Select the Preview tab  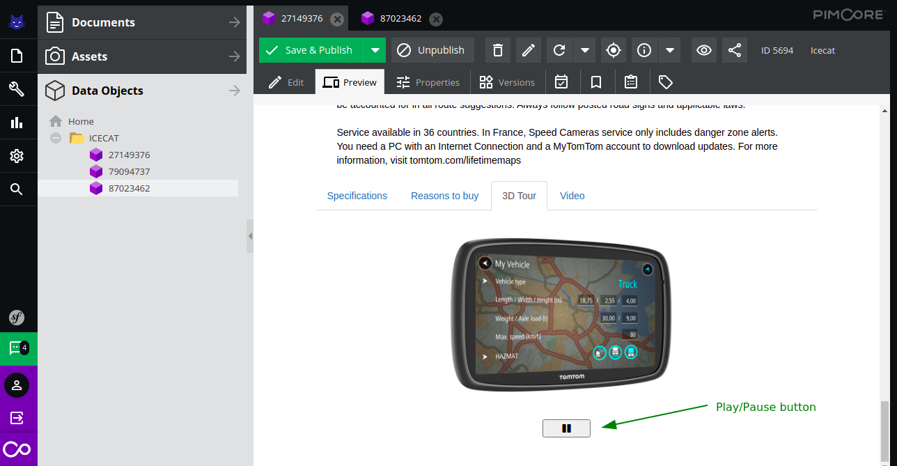coord(350,82)
